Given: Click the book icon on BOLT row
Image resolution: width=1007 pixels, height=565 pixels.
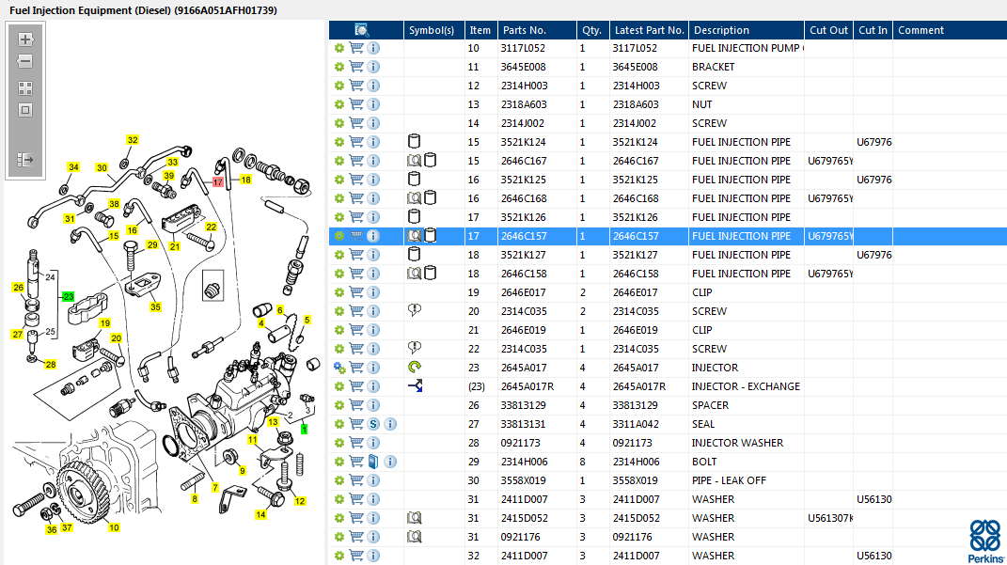Looking at the screenshot, I should [x=373, y=462].
